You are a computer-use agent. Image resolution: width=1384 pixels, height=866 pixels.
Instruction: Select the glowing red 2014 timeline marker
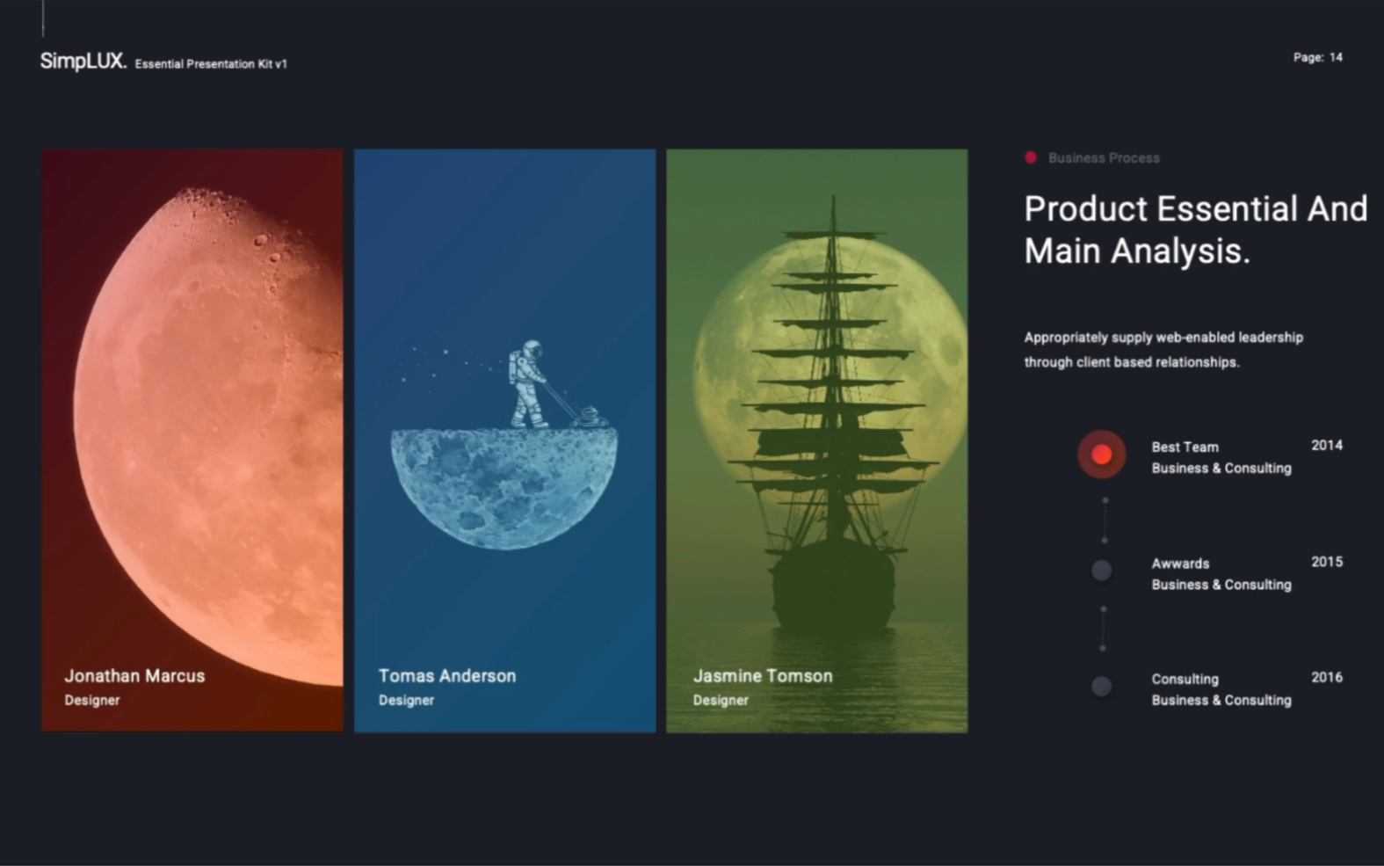[1101, 455]
